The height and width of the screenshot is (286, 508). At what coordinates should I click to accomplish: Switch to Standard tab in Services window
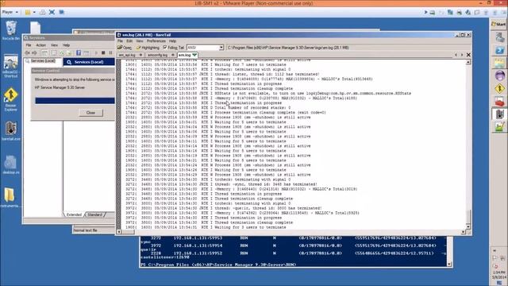(94, 214)
